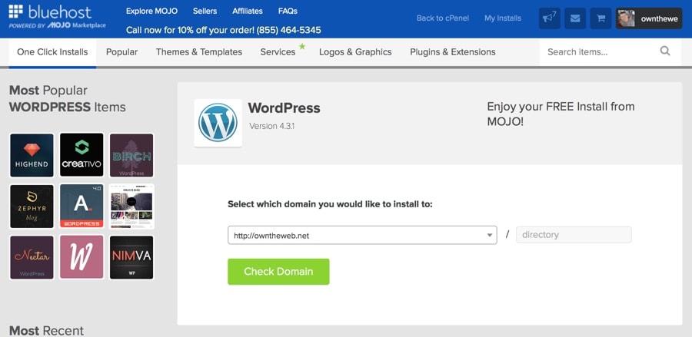This screenshot has width=692, height=337.
Task: Click the bluehost grid logo icon
Action: coord(16,12)
